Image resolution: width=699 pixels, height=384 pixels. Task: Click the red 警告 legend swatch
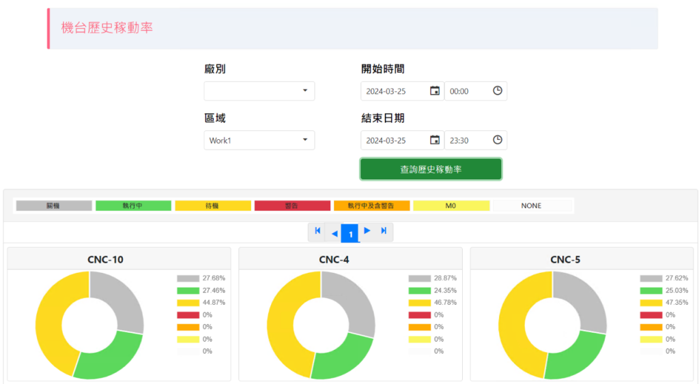pos(292,205)
